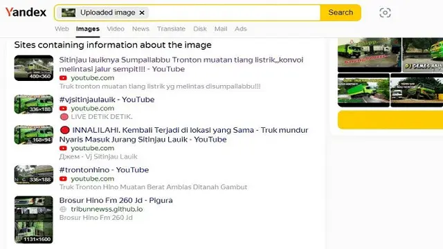Click the 168×94 result thumbnail
Viewport: 443px width, 249px height.
click(x=34, y=135)
